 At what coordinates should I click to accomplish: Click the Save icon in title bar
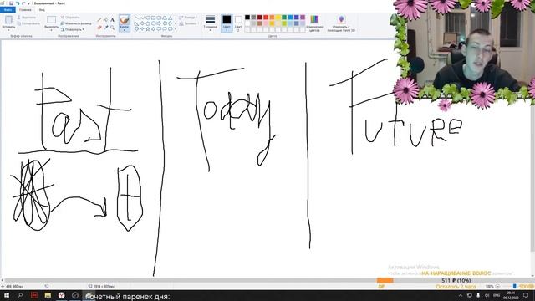click(x=11, y=3)
